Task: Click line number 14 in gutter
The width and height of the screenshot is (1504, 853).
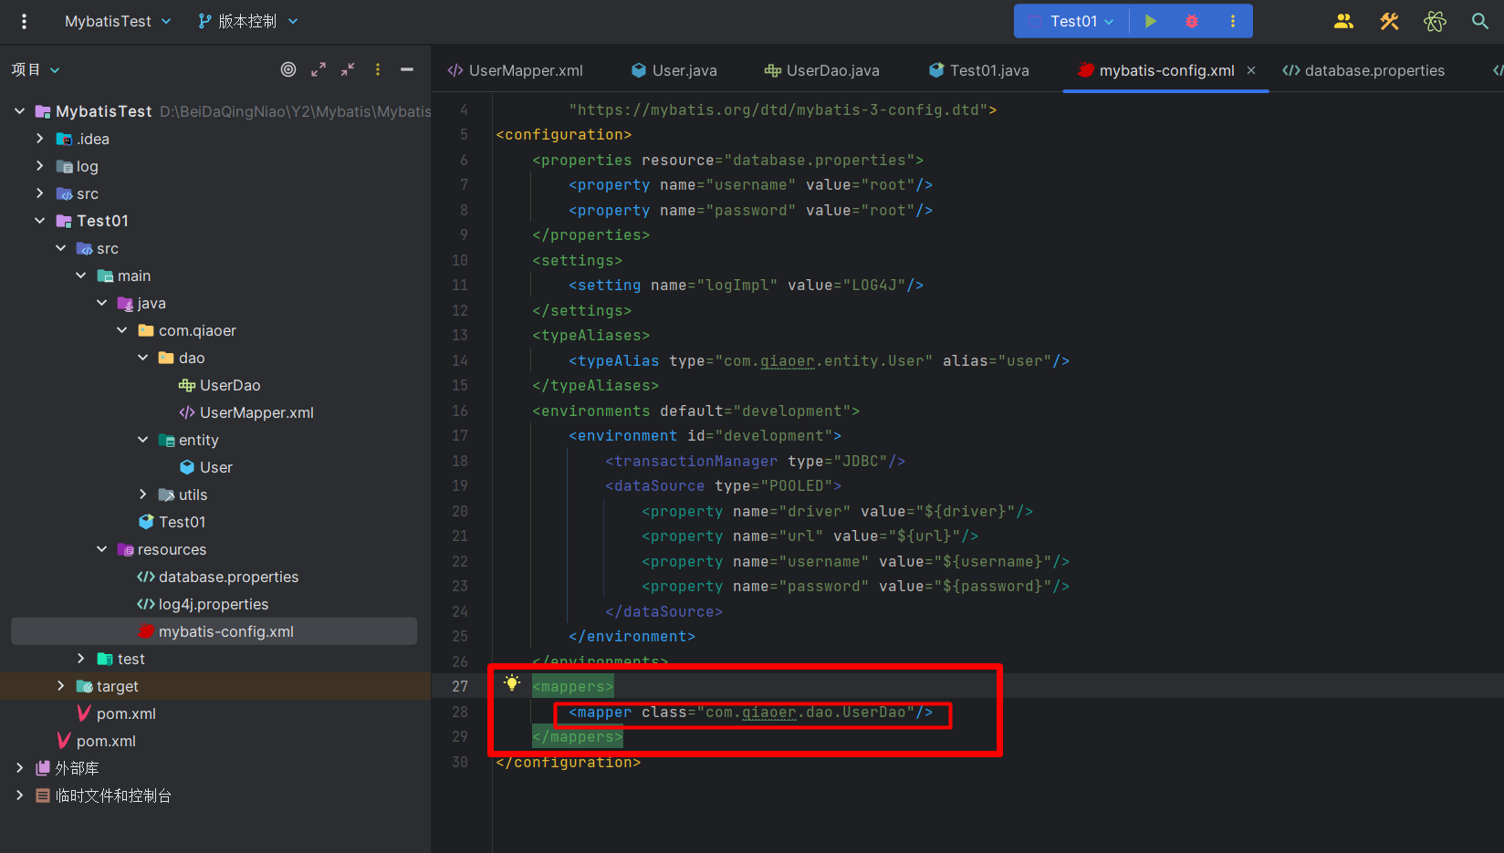Action: [460, 361]
